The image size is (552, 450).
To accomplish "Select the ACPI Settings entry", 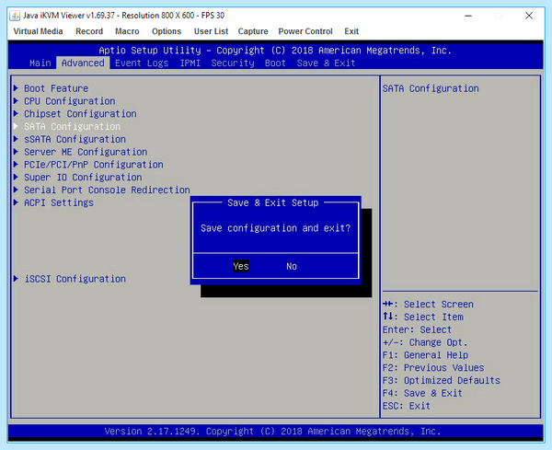I will coord(59,202).
